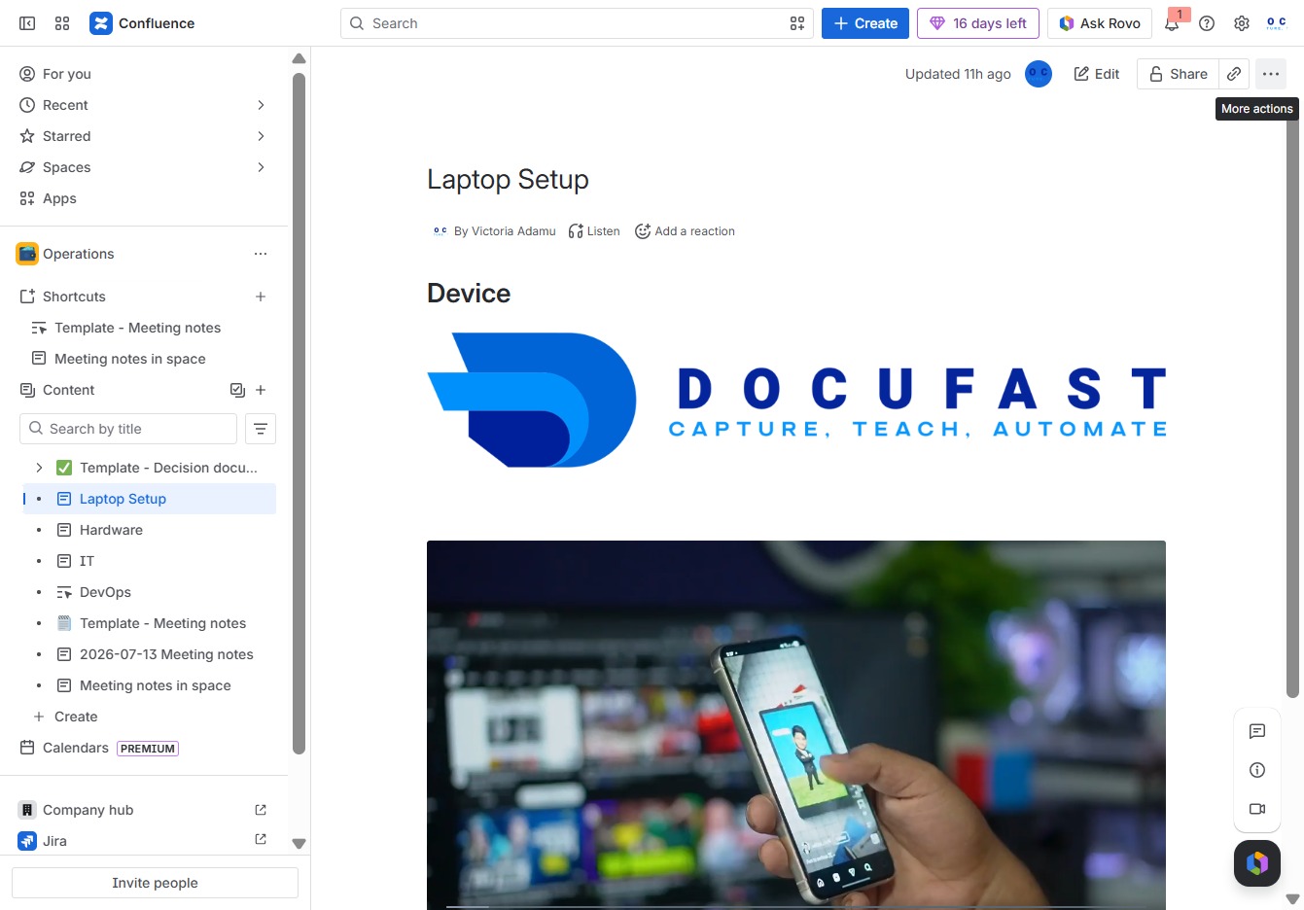Click the Operations space icon
1304x910 pixels.
click(27, 254)
